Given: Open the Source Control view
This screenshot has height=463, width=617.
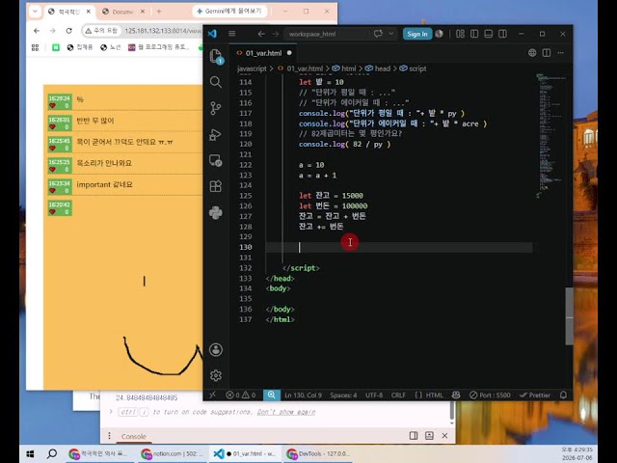Looking at the screenshot, I should point(216,108).
